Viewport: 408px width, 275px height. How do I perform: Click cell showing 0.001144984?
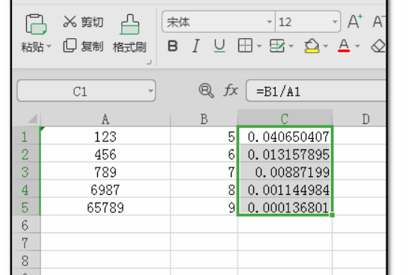[x=285, y=189]
